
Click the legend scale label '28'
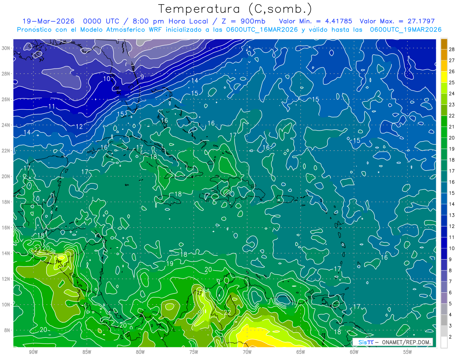pyautogui.click(x=452, y=50)
